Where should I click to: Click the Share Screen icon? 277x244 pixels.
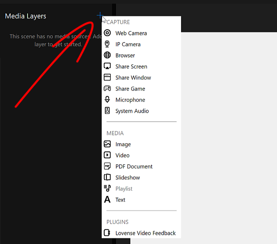pyautogui.click(x=107, y=66)
